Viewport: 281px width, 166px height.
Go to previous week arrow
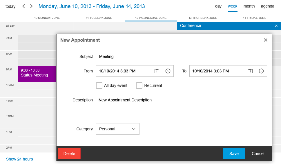point(24,6)
